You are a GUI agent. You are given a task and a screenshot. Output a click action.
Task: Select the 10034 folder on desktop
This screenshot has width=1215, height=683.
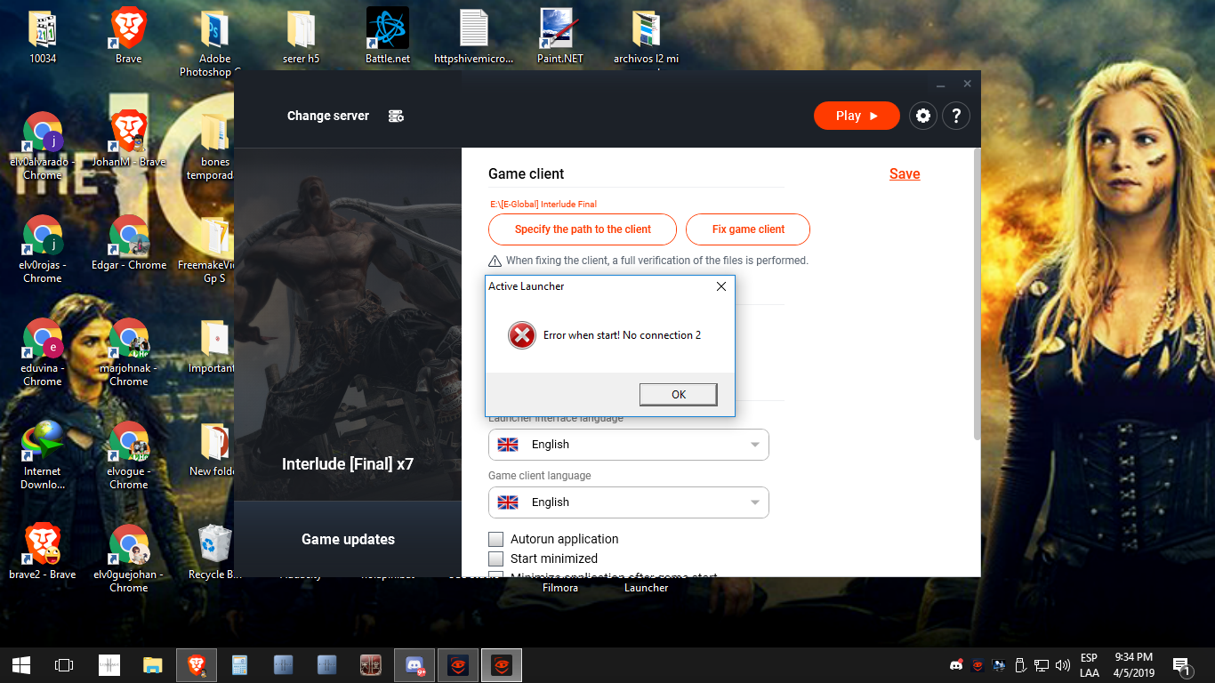43,37
